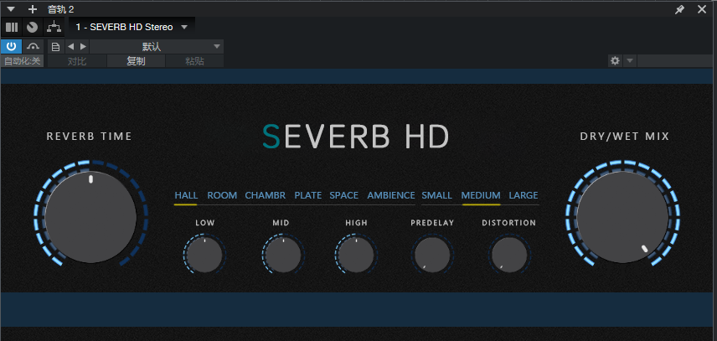The height and width of the screenshot is (341, 717).
Task: Choose the MEDIUM size option
Action: (481, 196)
